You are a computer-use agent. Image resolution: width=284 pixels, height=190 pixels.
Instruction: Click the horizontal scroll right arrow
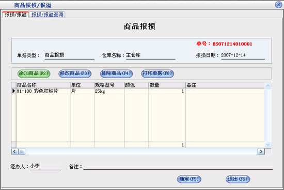(x=261, y=152)
